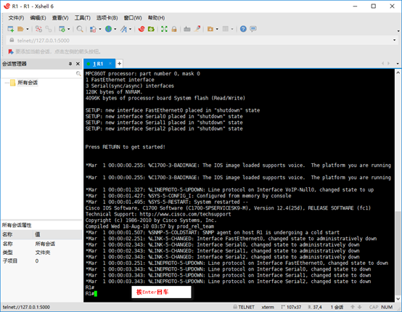This screenshot has height=312, width=402.
Task: Click the Font icon in toolbar
Action: click(x=123, y=29)
